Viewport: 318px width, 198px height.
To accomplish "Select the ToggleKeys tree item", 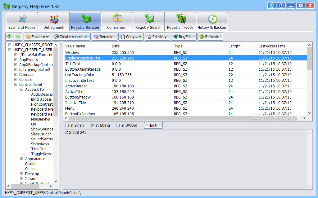I will [41, 154].
